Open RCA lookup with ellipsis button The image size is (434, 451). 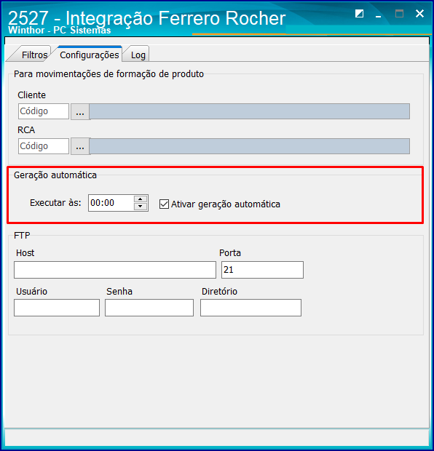click(80, 146)
